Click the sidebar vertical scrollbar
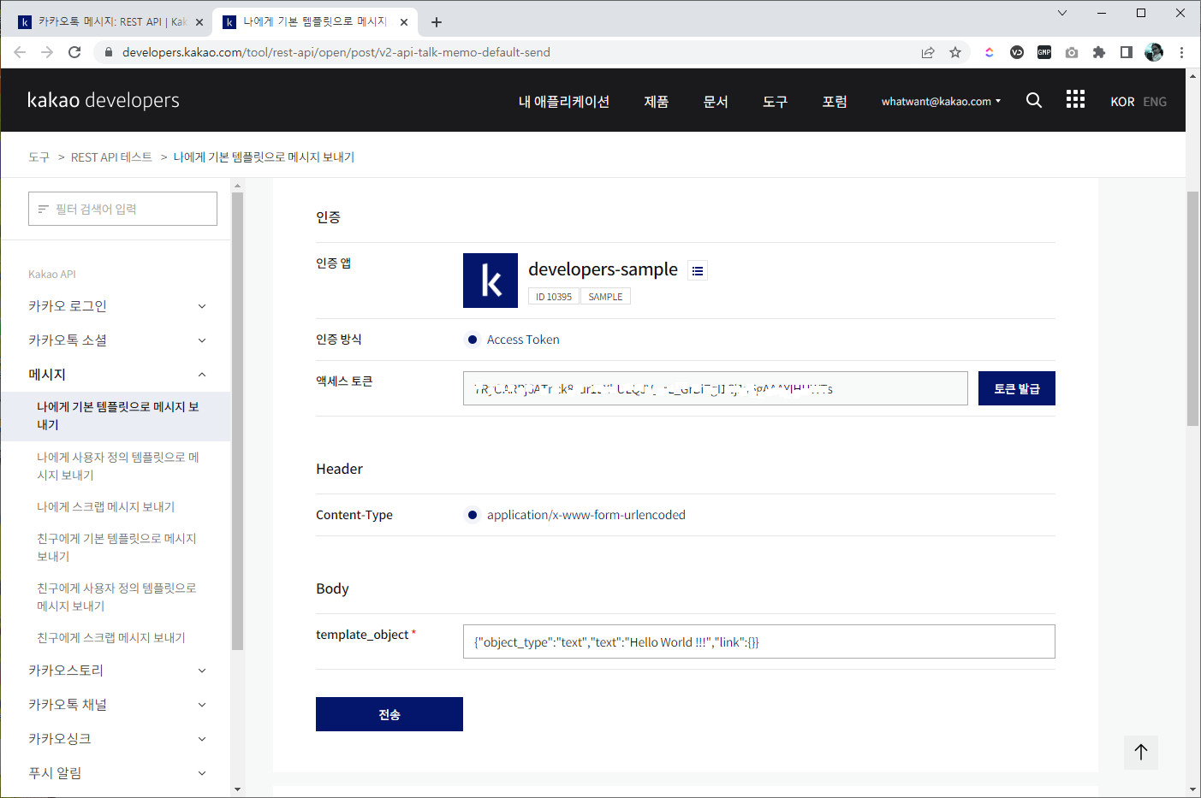The height and width of the screenshot is (798, 1201). [237, 419]
